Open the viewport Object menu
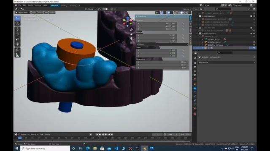The image size is (270, 151). 52,13
